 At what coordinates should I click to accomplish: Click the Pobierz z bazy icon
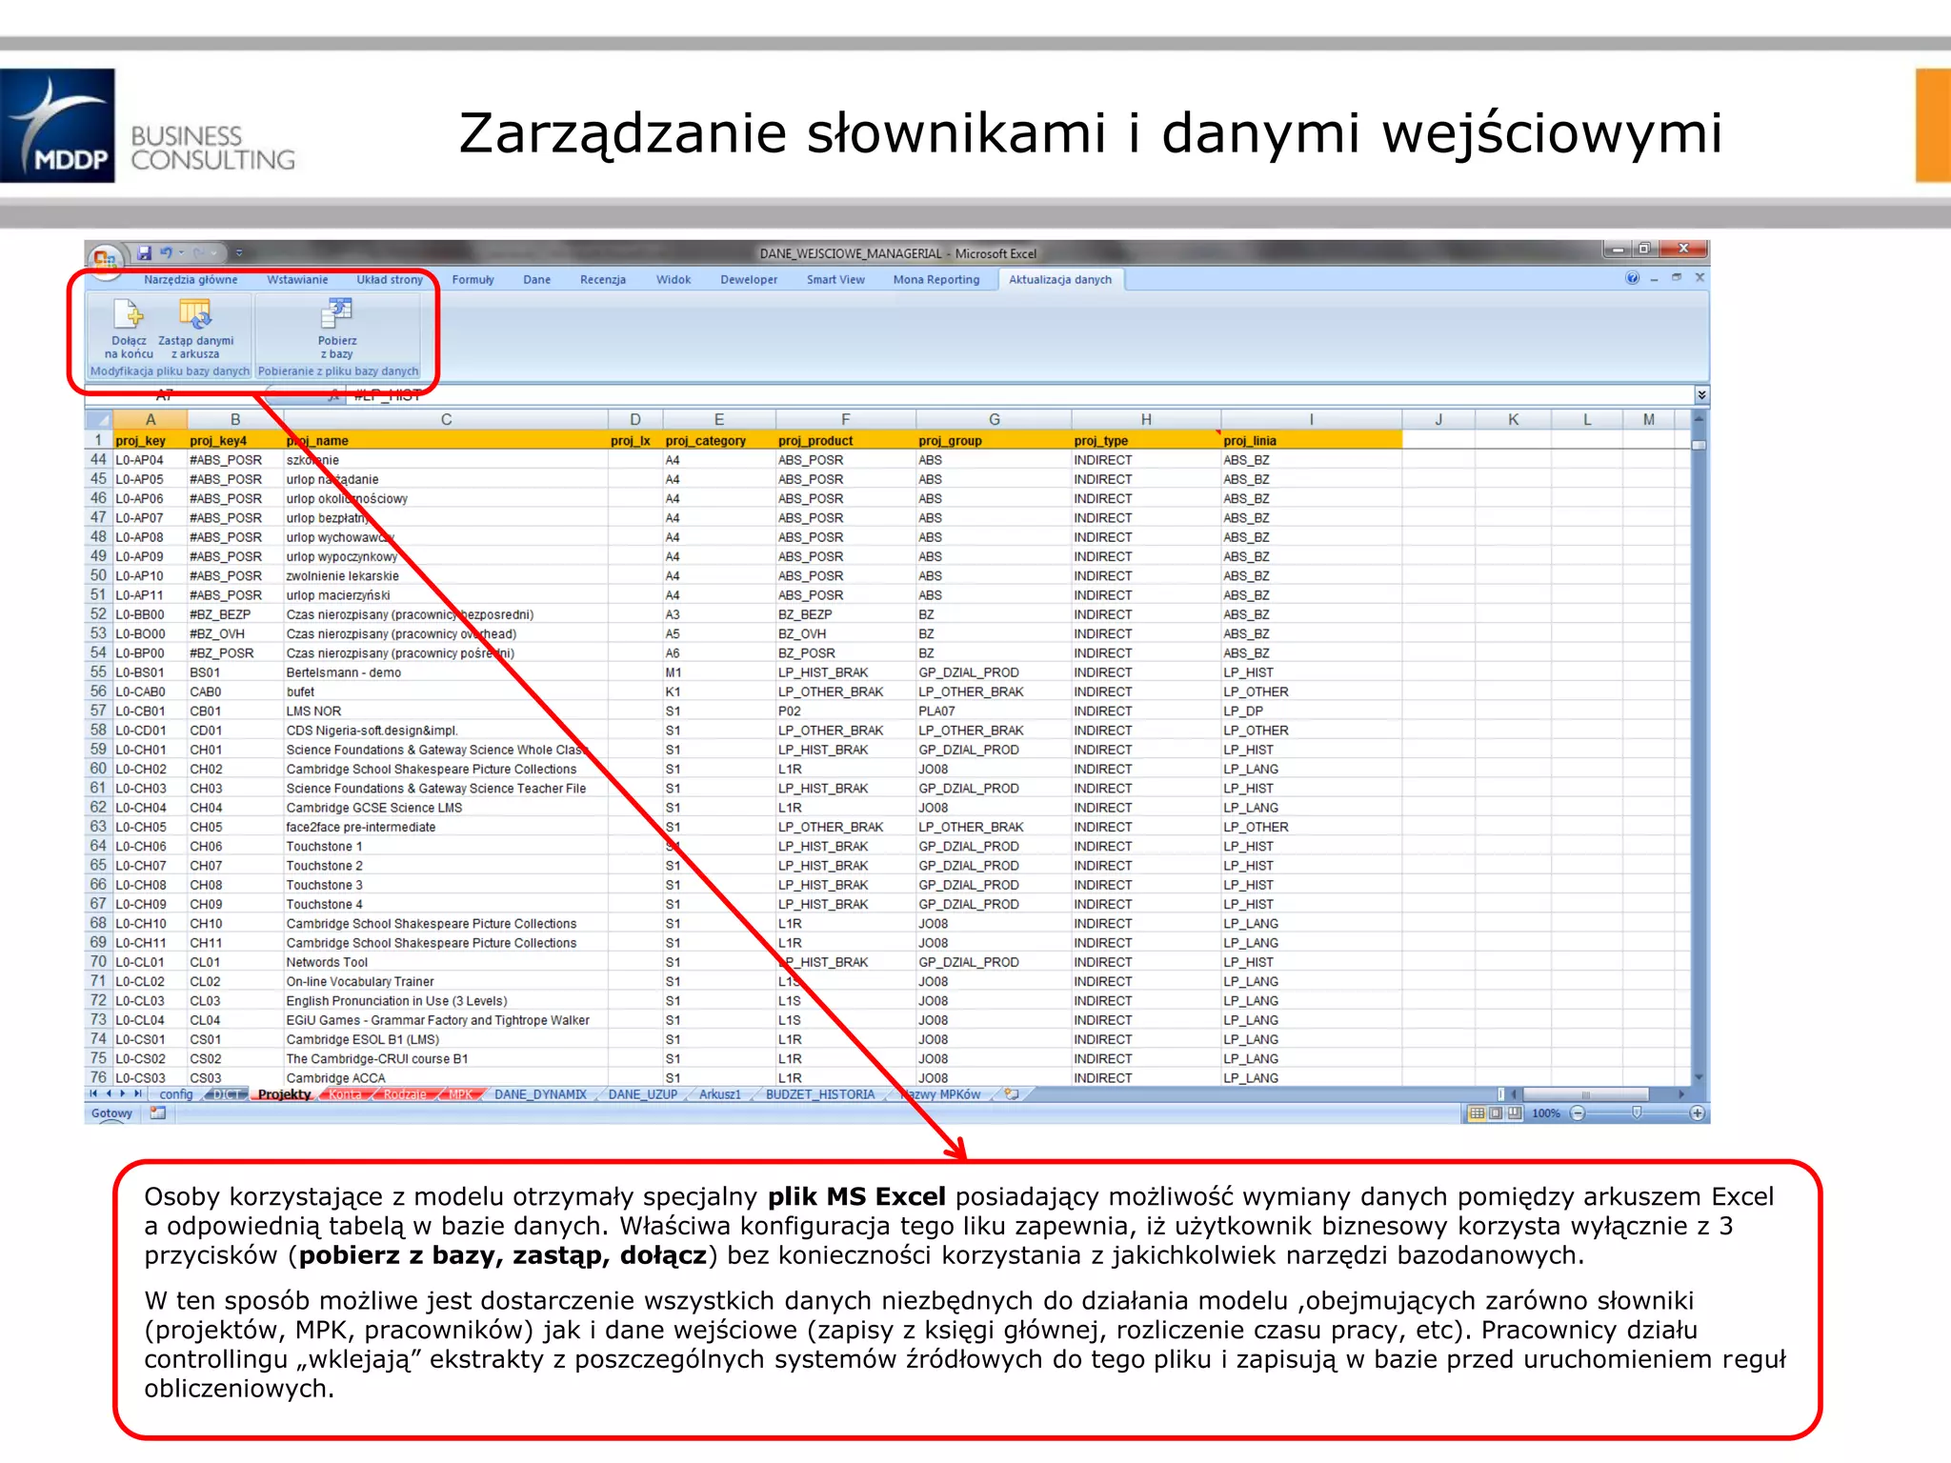[x=337, y=313]
